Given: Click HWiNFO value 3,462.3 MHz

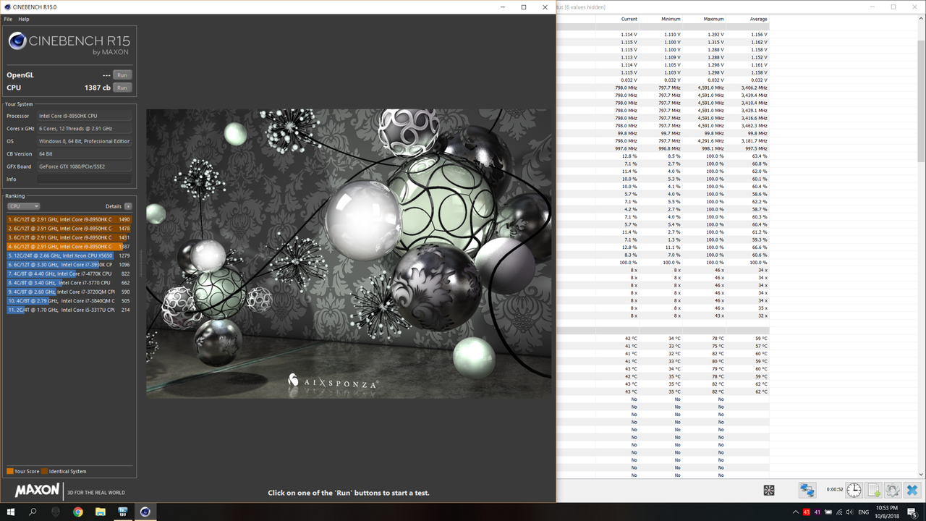Looking at the screenshot, I should (754, 126).
